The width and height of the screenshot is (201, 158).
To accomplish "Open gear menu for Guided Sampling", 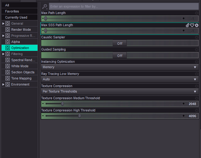I will point(196,49).
